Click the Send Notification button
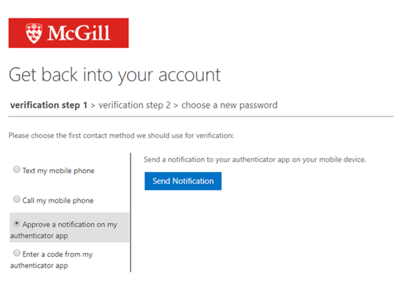The height and width of the screenshot is (293, 394). coord(183,181)
